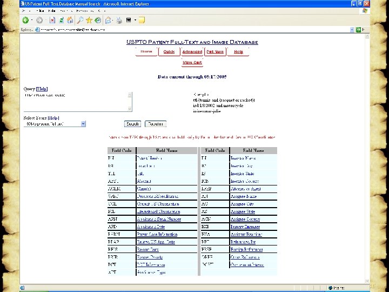389x292 pixels.
Task: Open the Foreign References link
Action: 246,249
